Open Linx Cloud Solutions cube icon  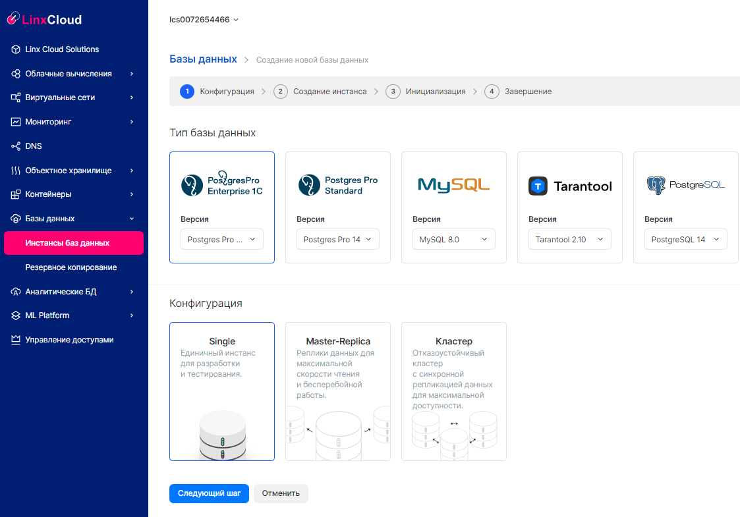point(16,49)
